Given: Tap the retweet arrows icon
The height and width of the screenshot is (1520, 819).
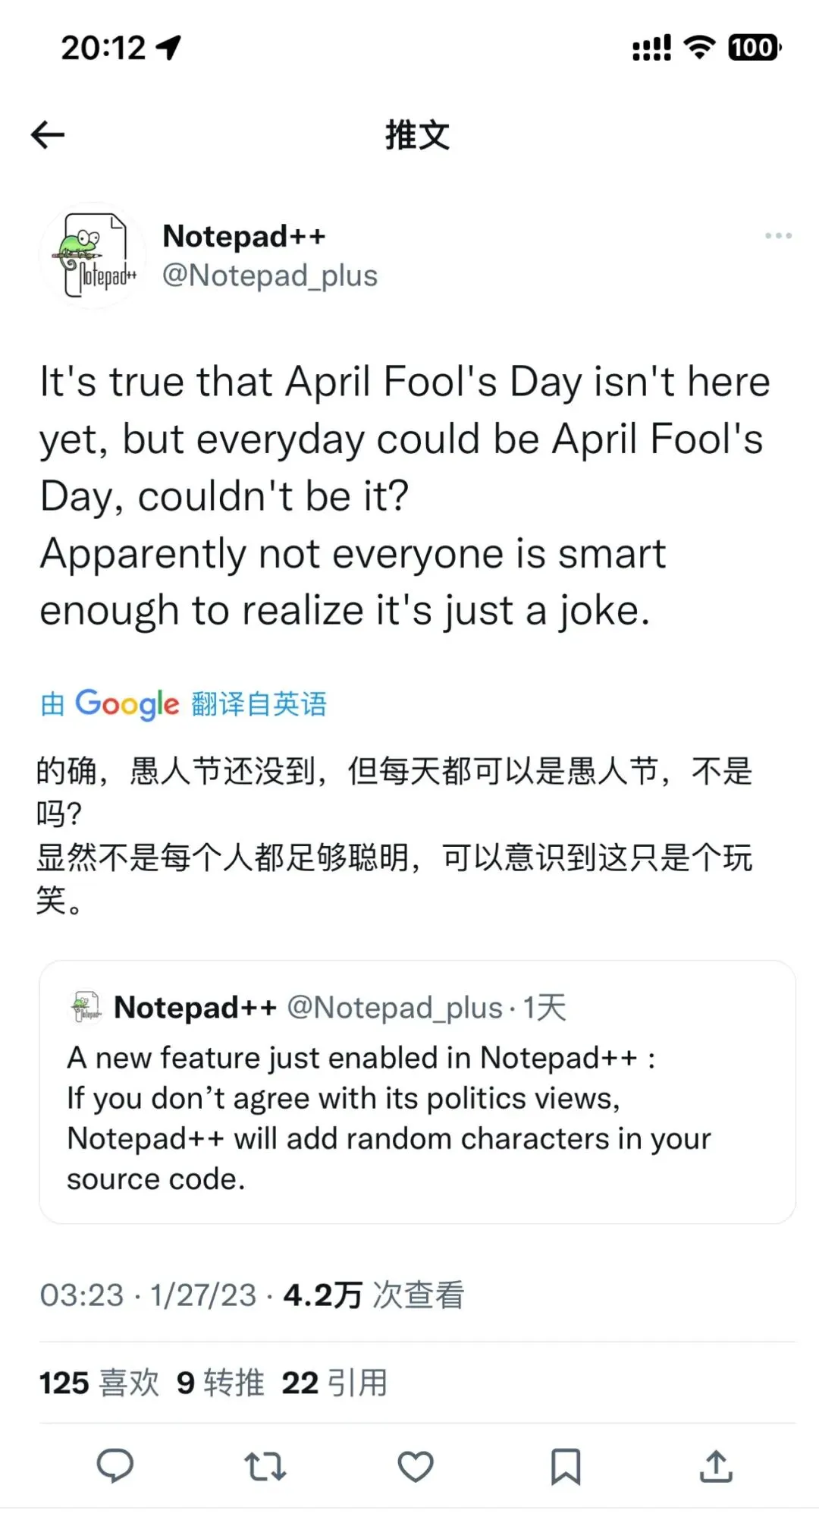Looking at the screenshot, I should click(265, 1466).
